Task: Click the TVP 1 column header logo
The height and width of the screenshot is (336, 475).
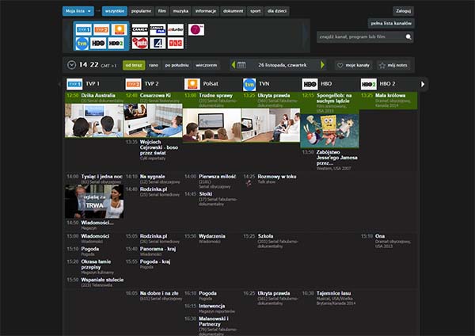Action: [x=74, y=84]
